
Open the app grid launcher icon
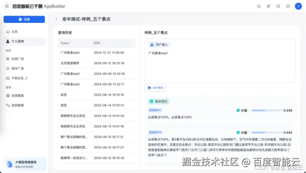[7, 6]
